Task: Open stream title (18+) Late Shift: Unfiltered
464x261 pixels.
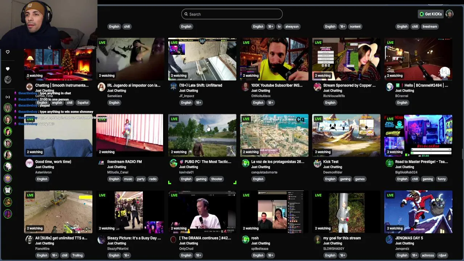Action: pyautogui.click(x=201, y=86)
